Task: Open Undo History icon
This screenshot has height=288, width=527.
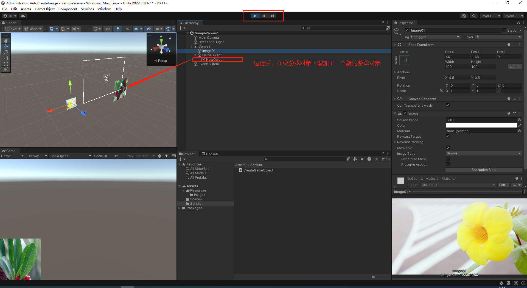Action: click(464, 16)
